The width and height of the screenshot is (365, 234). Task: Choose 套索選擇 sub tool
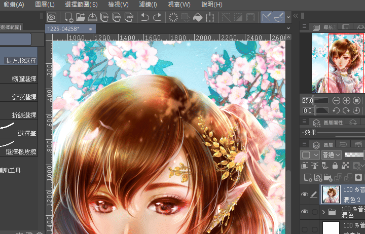coord(19,92)
